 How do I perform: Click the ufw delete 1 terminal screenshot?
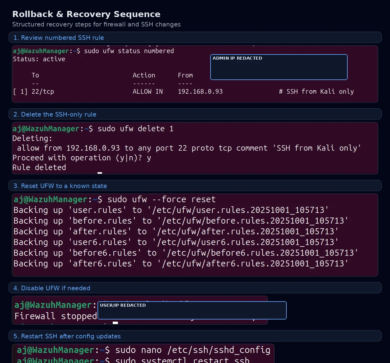[195, 148]
